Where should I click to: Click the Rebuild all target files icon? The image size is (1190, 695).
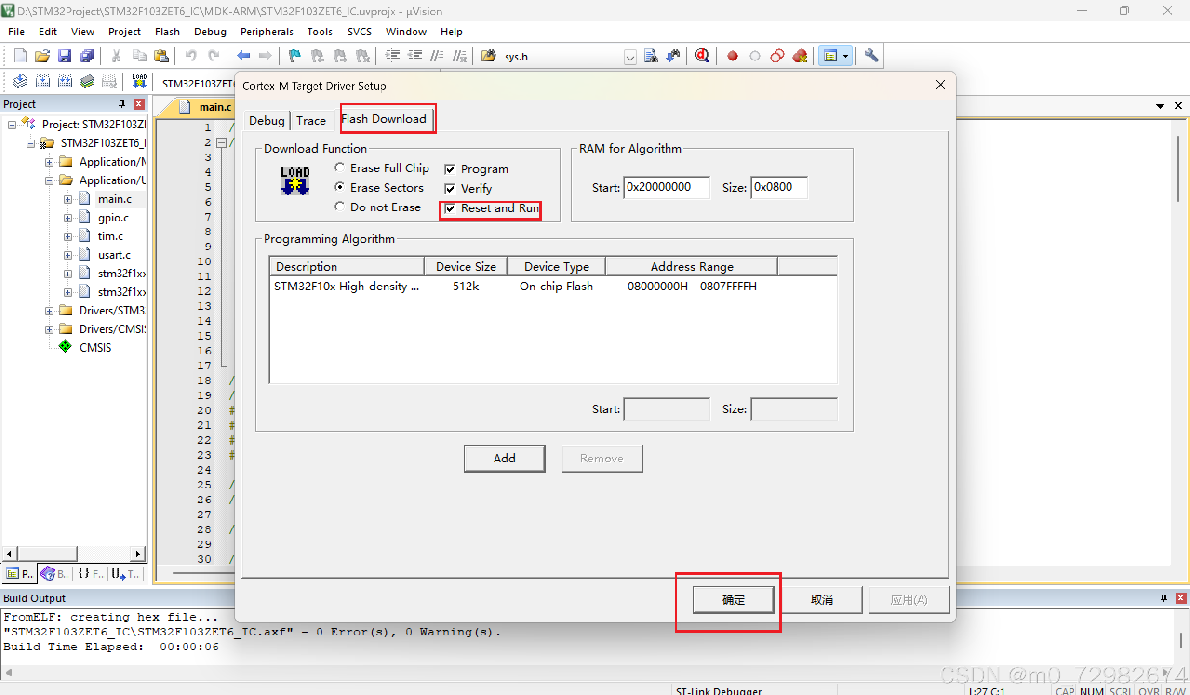point(65,82)
